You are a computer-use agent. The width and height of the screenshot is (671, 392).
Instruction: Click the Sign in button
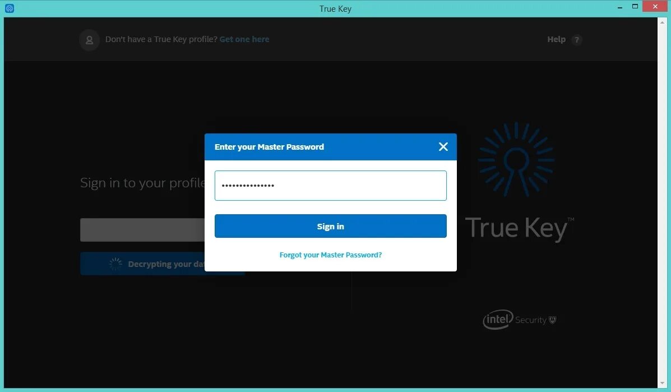330,226
